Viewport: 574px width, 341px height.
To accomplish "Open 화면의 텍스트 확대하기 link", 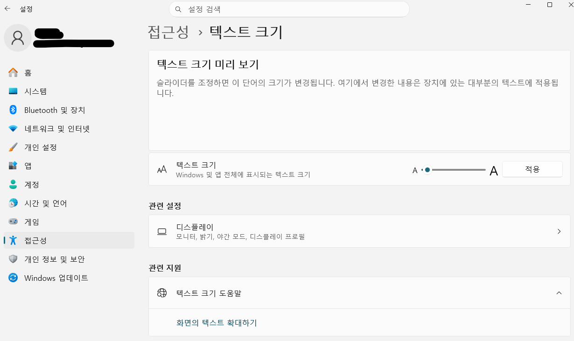I will 217,323.
